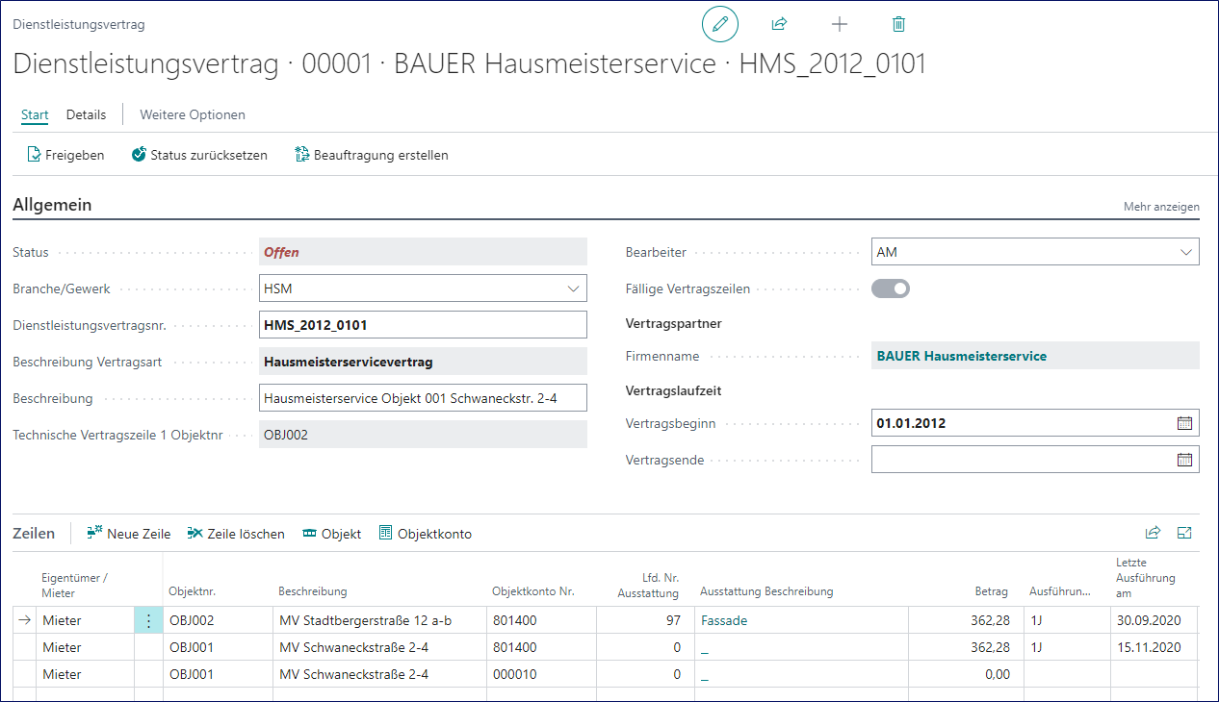Click the trash can delete icon

pyautogui.click(x=898, y=24)
